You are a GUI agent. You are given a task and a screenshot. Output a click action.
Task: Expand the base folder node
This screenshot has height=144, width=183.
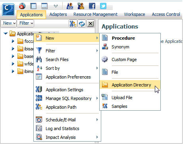click(x=13, y=56)
